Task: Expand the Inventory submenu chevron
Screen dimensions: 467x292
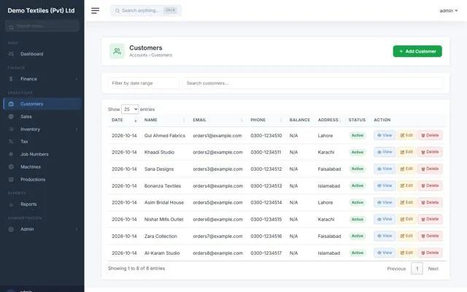Action: [x=77, y=129]
